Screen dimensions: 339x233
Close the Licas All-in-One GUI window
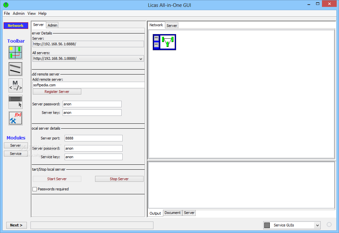point(329,4)
